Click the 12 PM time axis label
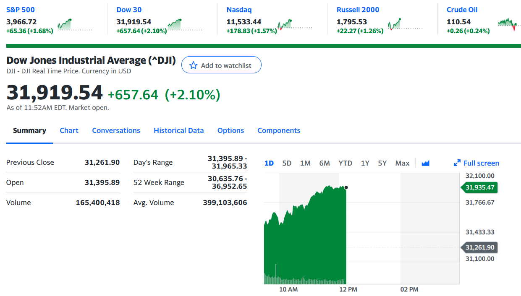The width and height of the screenshot is (521, 296). [348, 290]
